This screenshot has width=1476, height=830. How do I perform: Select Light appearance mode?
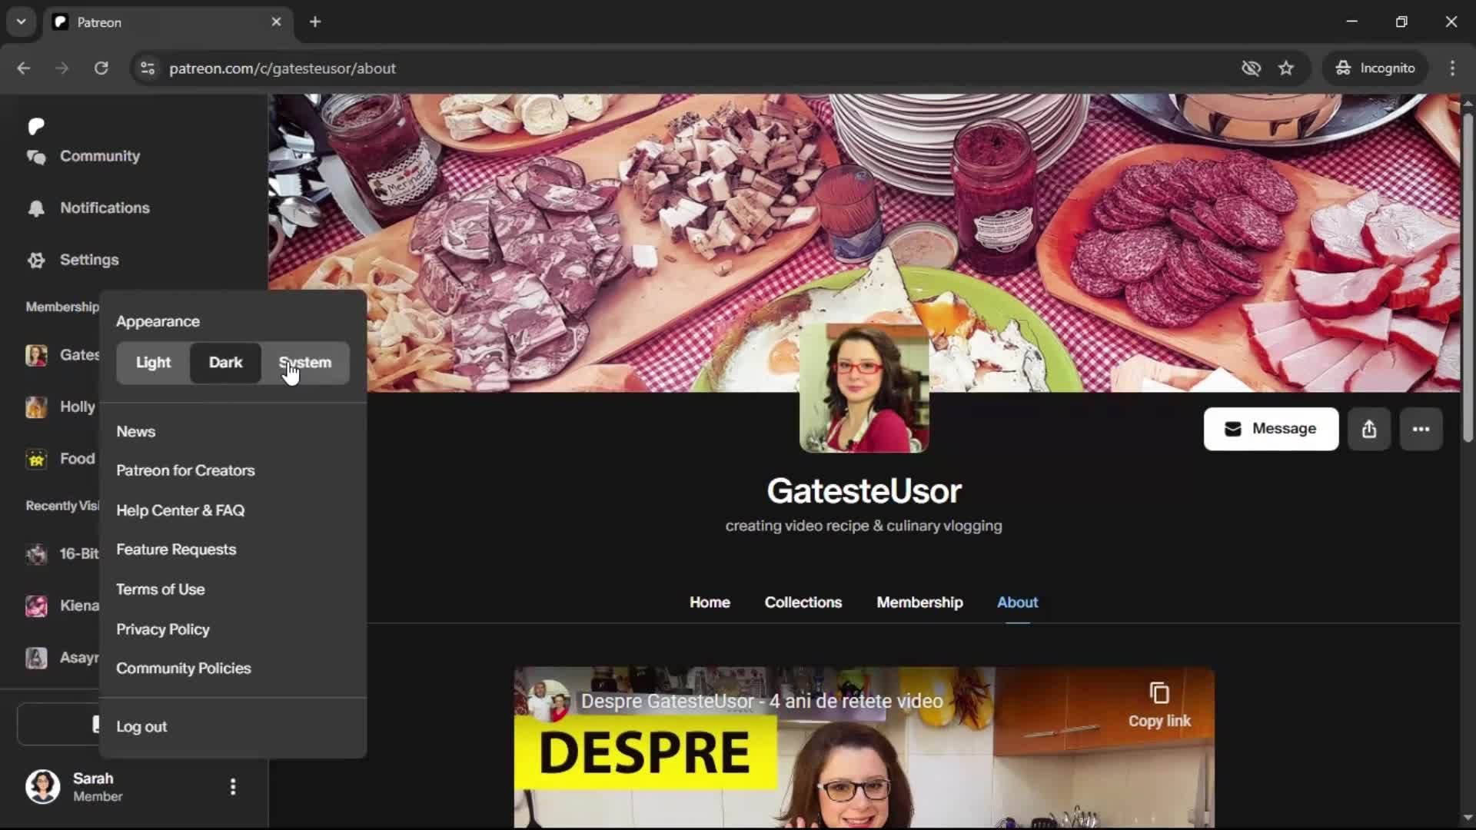click(153, 363)
